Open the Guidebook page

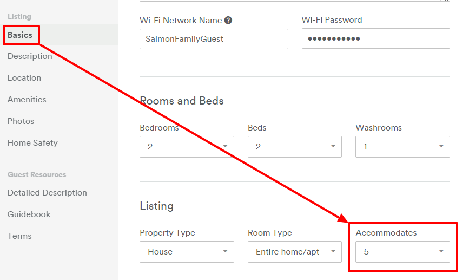click(29, 214)
